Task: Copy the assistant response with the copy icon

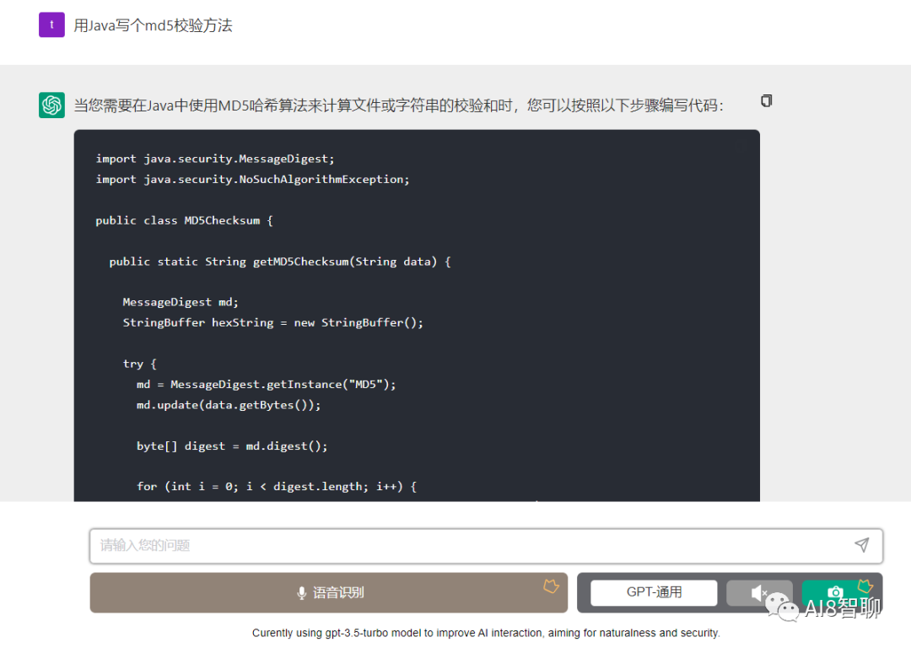Action: tap(766, 101)
